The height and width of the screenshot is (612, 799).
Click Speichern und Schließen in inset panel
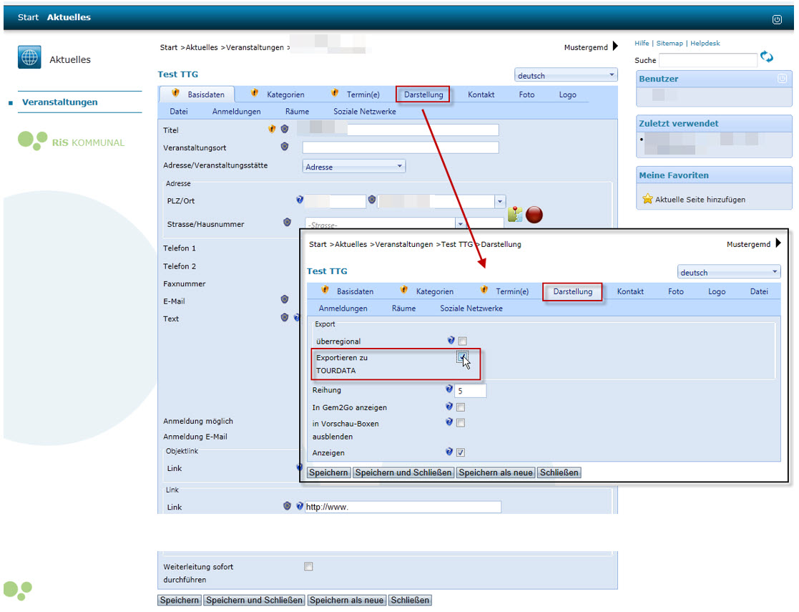pyautogui.click(x=403, y=472)
